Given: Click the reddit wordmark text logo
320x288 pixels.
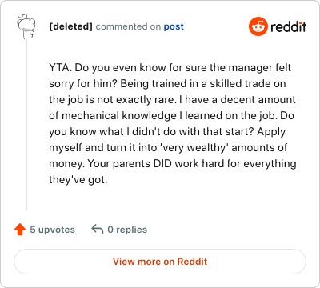Looking at the screenshot, I should (288, 26).
